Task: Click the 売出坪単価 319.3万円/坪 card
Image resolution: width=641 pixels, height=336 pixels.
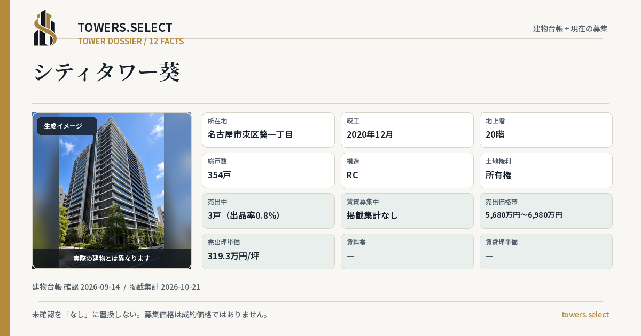Action: 268,251
